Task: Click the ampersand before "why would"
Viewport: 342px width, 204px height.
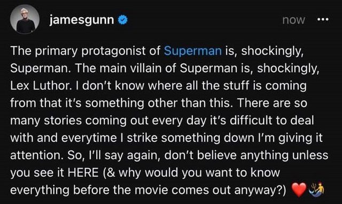Action: (x=111, y=172)
